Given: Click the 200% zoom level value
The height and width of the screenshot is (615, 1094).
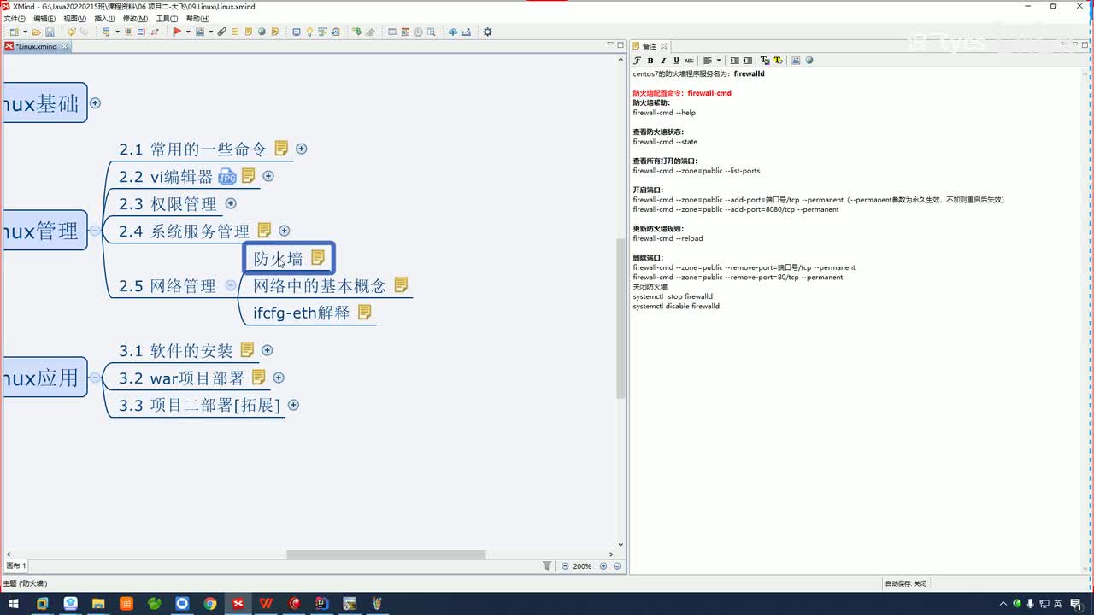Looking at the screenshot, I should (582, 566).
